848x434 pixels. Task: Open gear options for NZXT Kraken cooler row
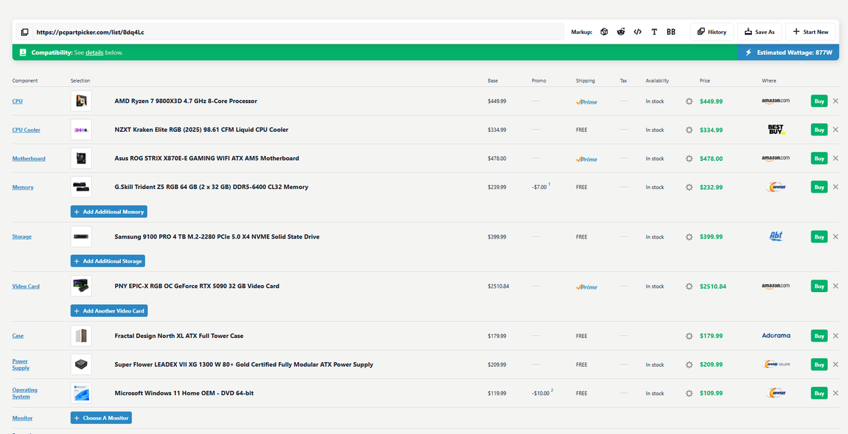(x=689, y=130)
